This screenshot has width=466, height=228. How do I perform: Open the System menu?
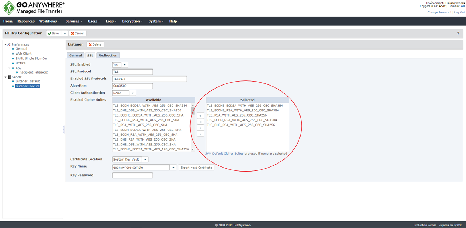(156, 21)
